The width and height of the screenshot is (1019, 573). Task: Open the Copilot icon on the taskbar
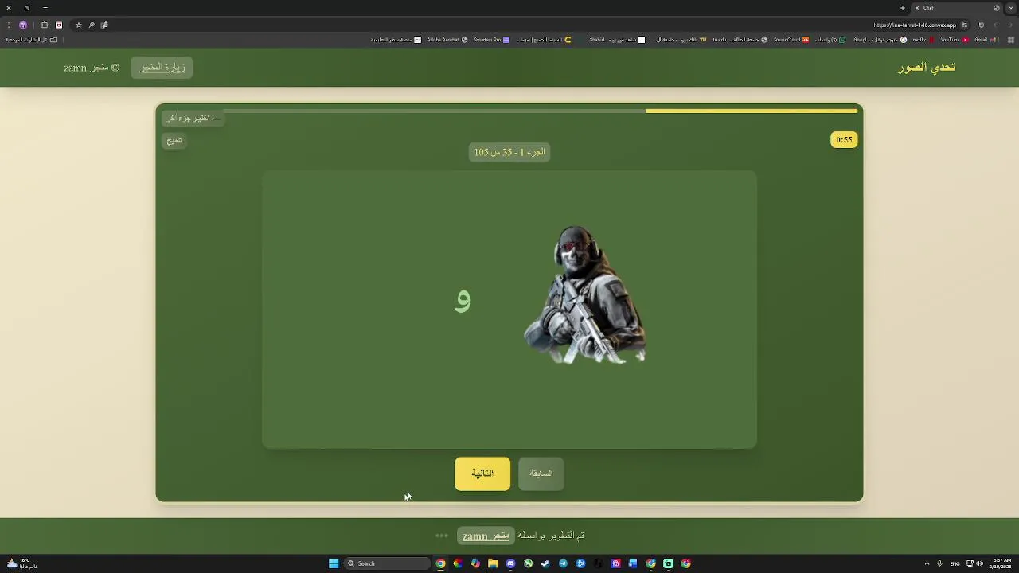475,563
